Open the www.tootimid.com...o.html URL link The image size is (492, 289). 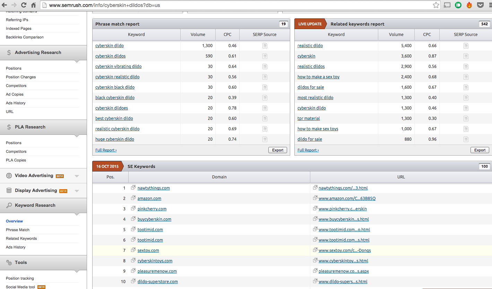(x=344, y=229)
